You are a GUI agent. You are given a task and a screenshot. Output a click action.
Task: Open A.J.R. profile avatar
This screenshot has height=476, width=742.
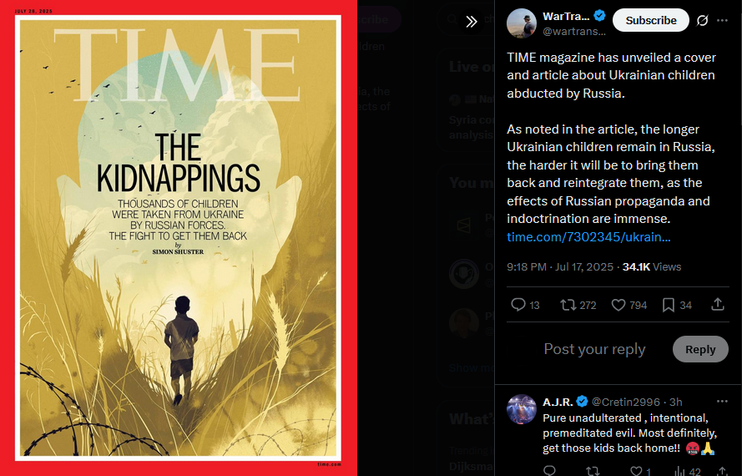[x=522, y=409]
